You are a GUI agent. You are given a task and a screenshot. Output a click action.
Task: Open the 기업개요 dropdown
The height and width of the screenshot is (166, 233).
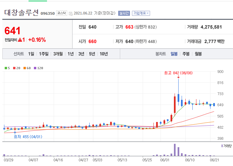[141, 13]
